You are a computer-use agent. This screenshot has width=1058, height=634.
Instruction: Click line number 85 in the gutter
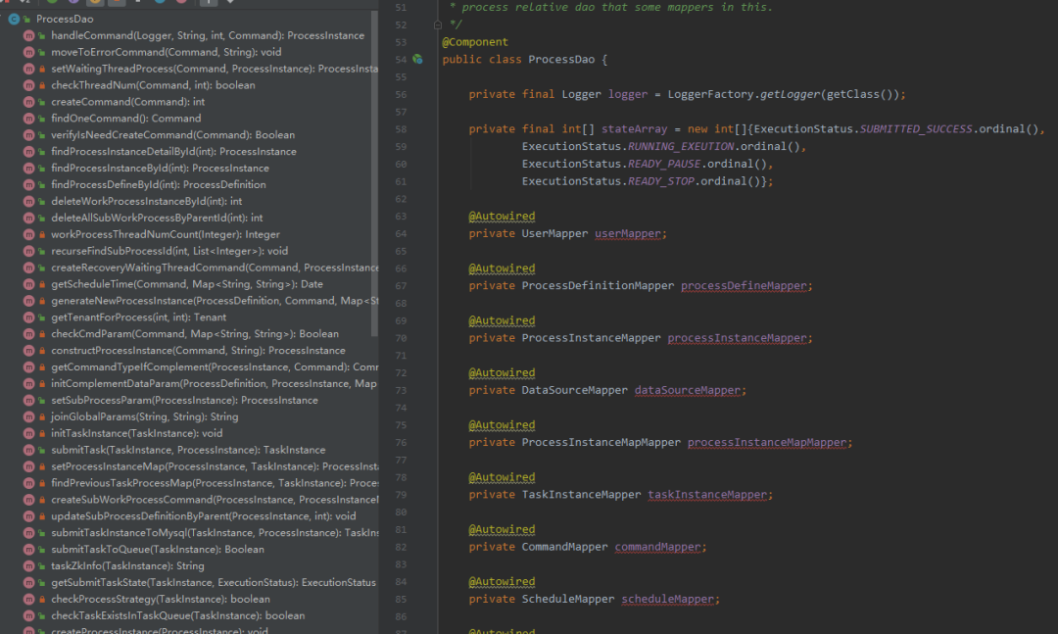click(x=401, y=599)
